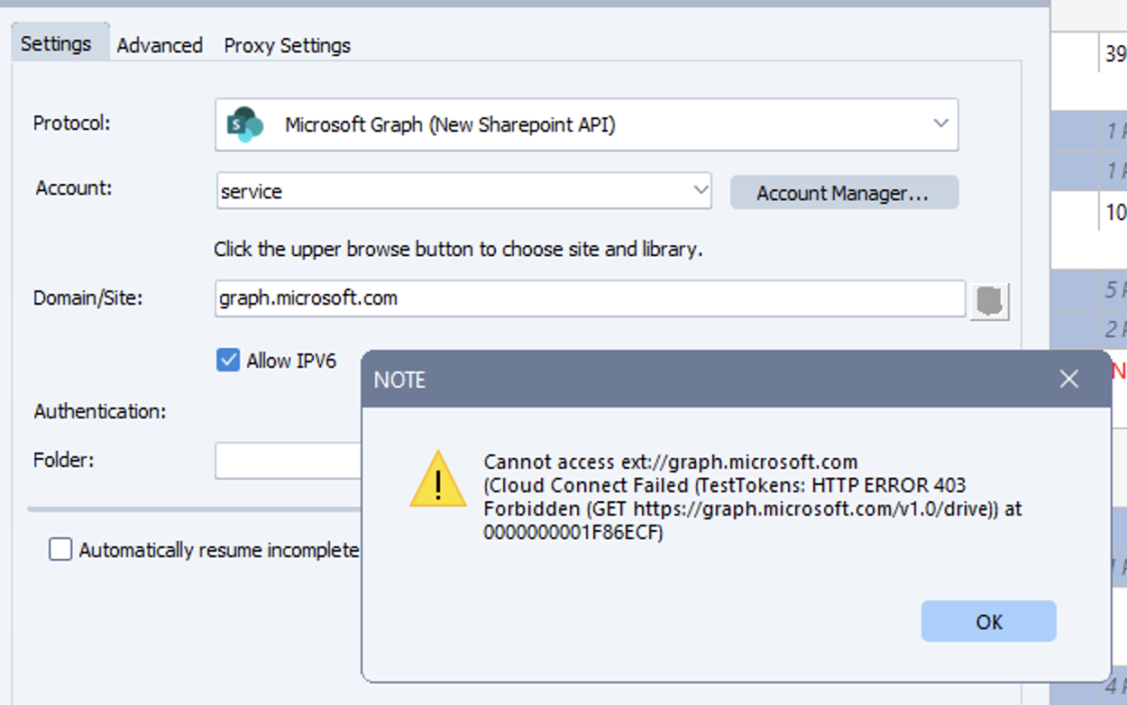
Task: Tick the Automatically resume incomplete checkbox
Action: coord(60,549)
